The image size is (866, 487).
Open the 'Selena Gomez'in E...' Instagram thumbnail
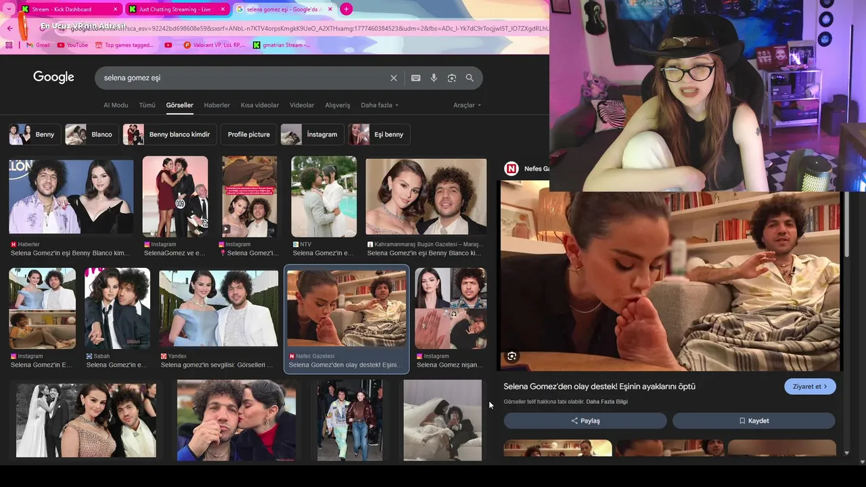(42, 308)
